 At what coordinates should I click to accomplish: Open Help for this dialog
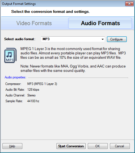click(x=12, y=146)
